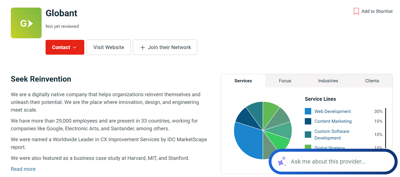Click the bookmark icon beside Add to Shortlist
This screenshot has width=400, height=177.
[x=356, y=11]
